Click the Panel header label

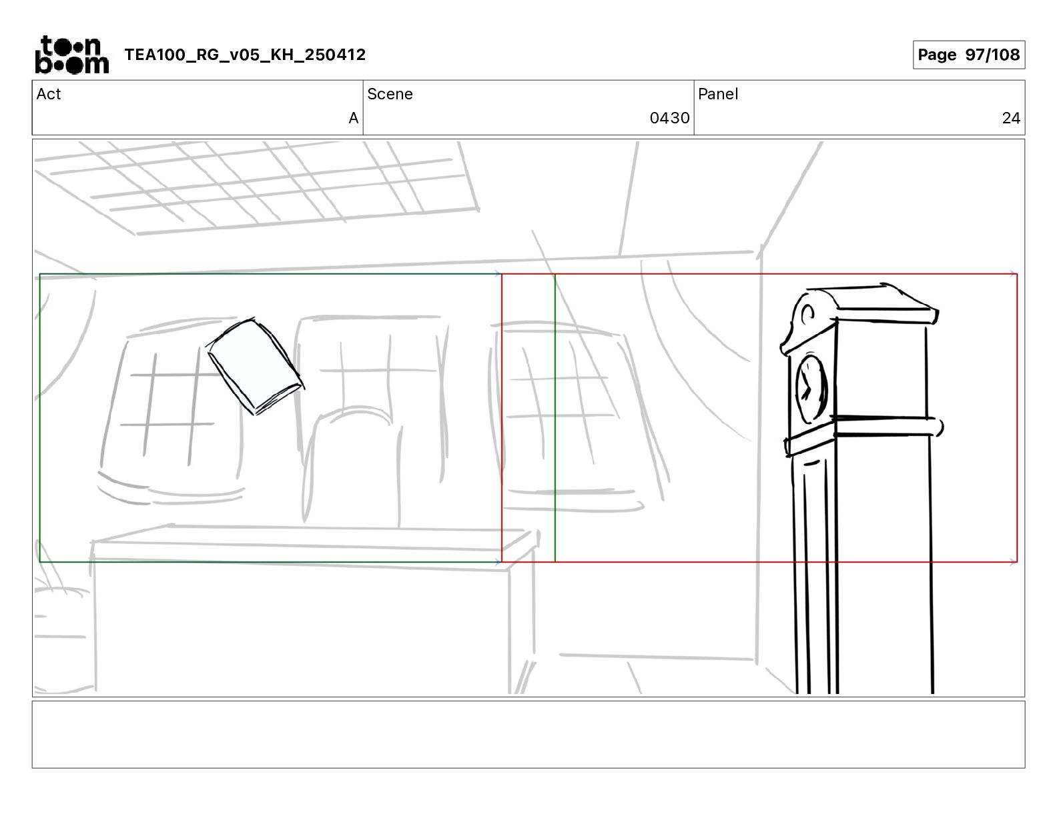(x=718, y=94)
